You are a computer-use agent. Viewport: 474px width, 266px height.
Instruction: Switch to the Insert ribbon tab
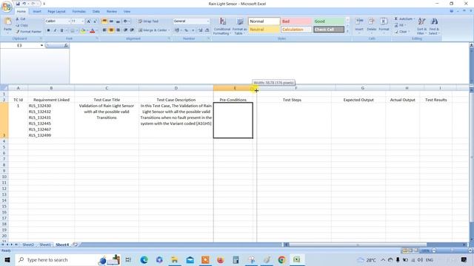37,12
